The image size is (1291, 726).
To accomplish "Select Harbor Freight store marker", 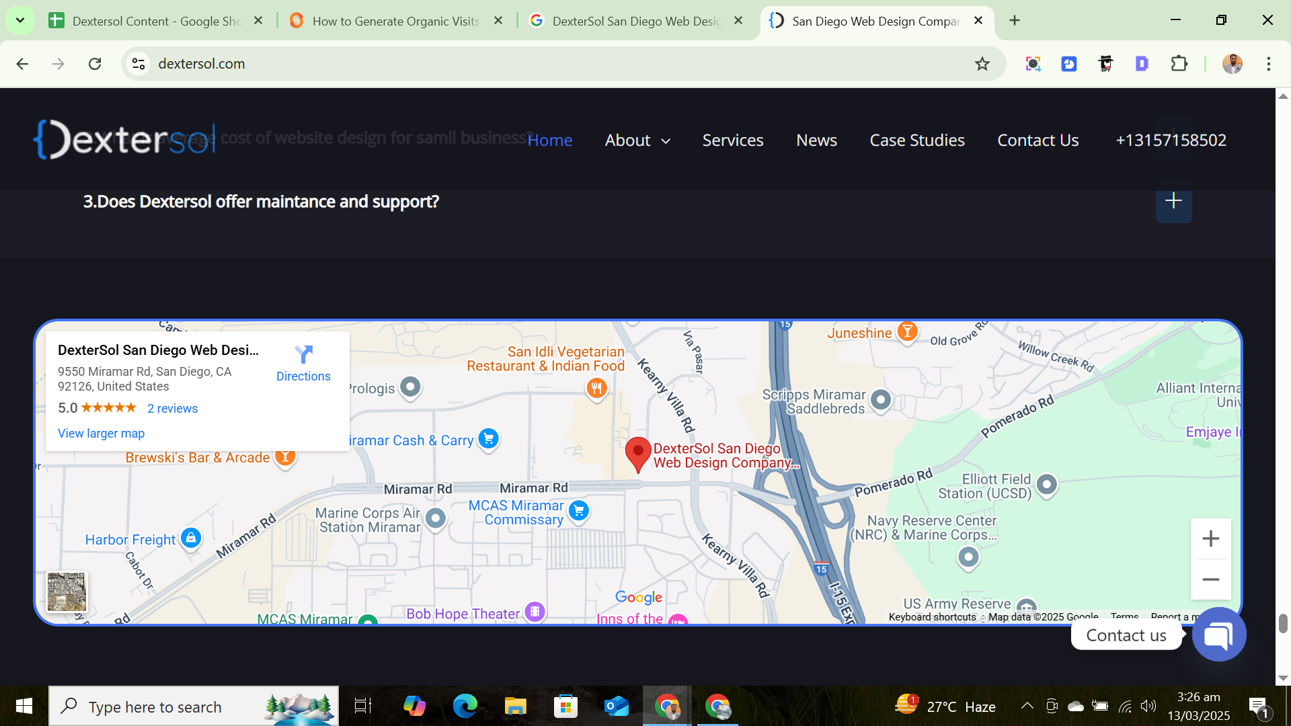I will point(191,538).
